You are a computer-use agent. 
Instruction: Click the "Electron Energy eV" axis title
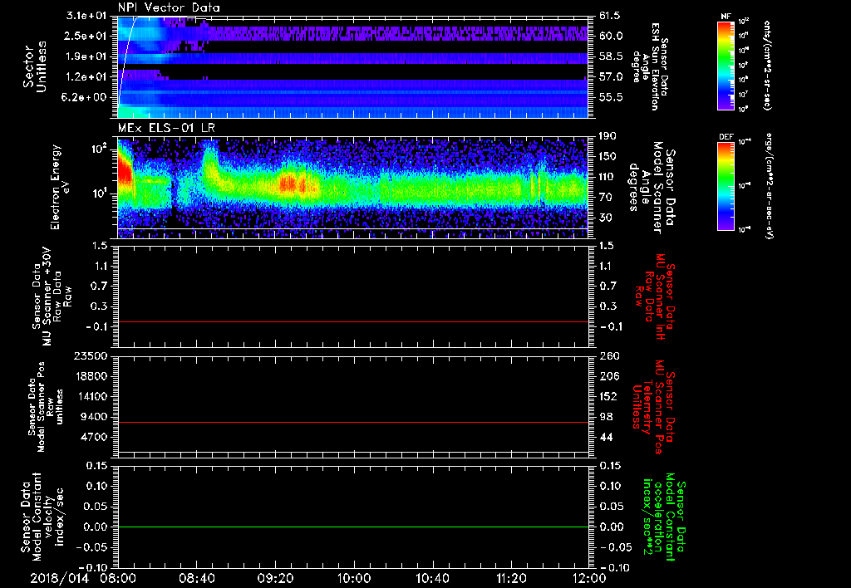(61, 187)
